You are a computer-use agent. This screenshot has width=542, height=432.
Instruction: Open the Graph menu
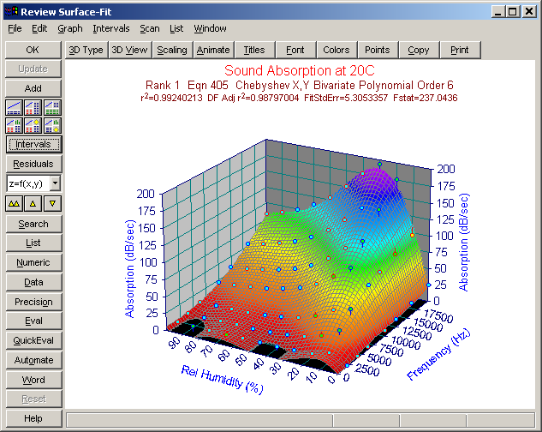coord(70,28)
